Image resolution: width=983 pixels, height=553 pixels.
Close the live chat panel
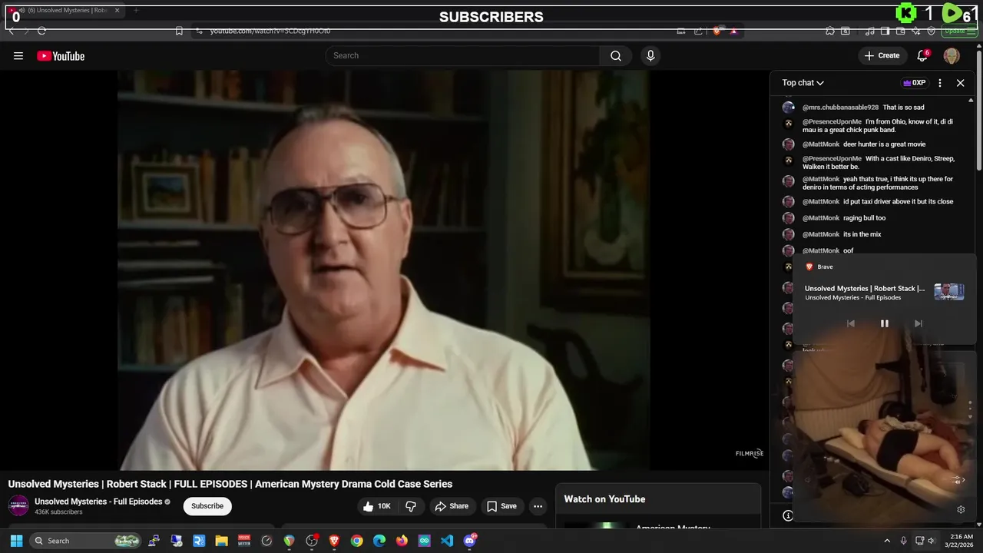pyautogui.click(x=960, y=83)
